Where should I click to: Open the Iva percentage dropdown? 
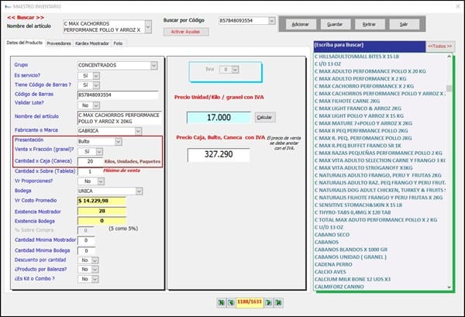point(235,70)
